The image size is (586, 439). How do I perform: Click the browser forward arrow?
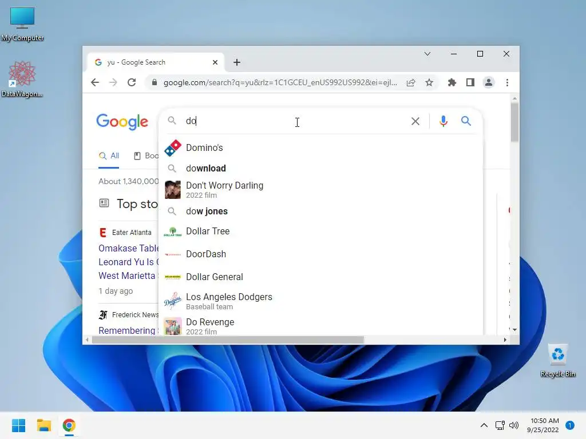coord(113,82)
